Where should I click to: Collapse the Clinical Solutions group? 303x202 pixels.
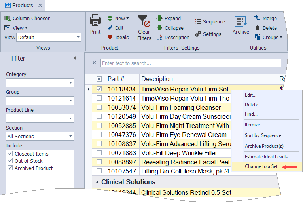[x=97, y=182]
